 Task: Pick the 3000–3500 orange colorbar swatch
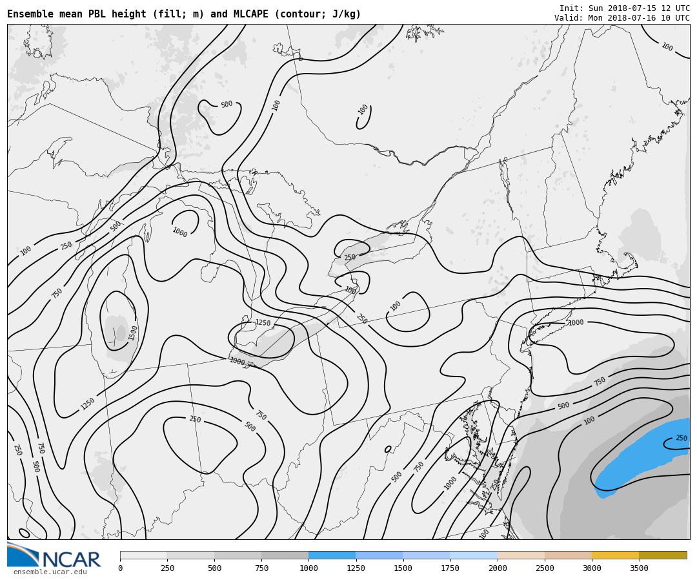click(615, 555)
